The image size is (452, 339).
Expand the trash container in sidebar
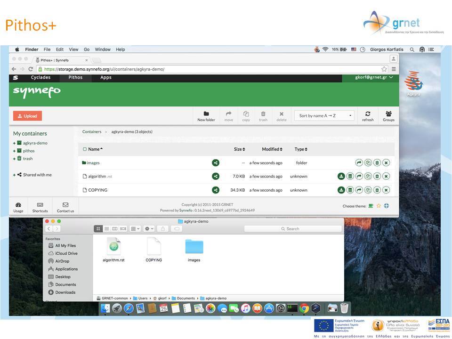coord(14,159)
